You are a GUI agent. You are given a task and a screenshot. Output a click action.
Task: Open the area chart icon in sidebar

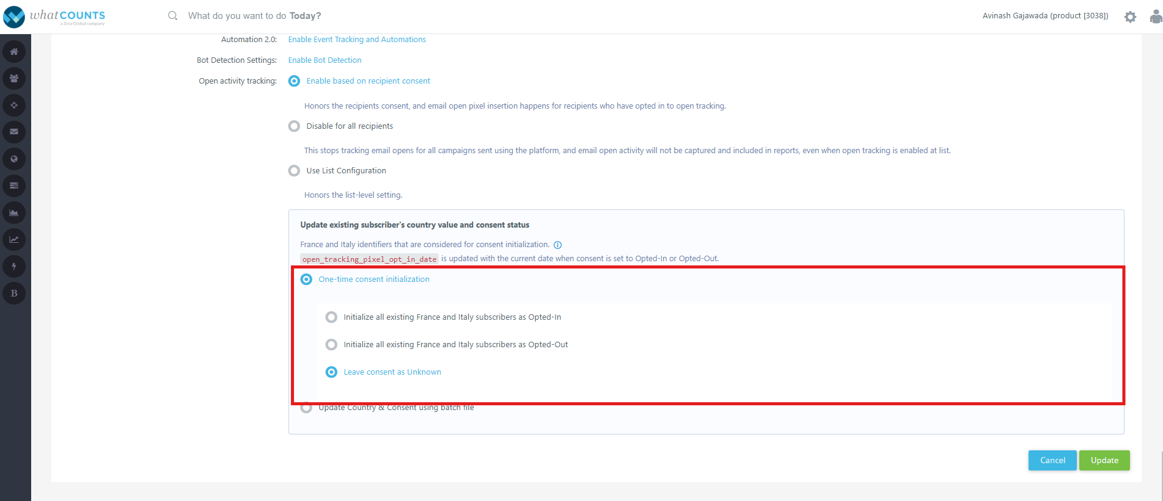[14, 213]
